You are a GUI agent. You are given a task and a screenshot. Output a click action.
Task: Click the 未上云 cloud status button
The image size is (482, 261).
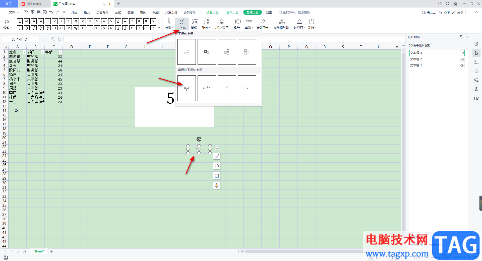coord(429,12)
